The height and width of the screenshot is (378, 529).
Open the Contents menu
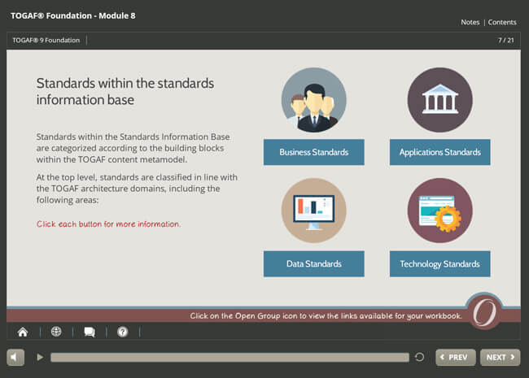point(502,22)
